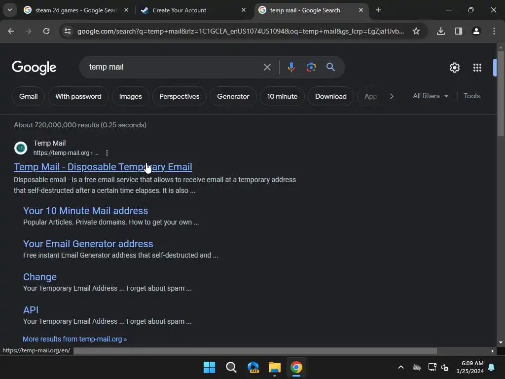Toggle the Chrome side panel icon
This screenshot has width=505, height=379.
point(459,31)
